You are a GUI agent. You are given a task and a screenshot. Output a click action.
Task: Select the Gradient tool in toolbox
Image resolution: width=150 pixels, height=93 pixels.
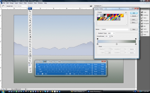pyautogui.click(x=30, y=37)
